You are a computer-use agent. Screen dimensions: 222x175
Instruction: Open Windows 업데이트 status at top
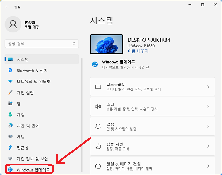[x=120, y=64]
